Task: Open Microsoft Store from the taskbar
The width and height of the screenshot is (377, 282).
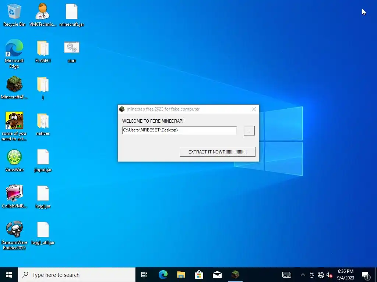Action: point(199,275)
